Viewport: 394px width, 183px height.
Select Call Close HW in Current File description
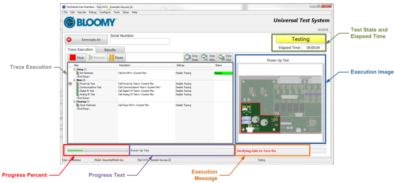pyautogui.click(x=133, y=105)
